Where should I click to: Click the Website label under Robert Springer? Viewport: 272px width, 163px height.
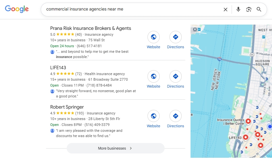[x=153, y=126]
